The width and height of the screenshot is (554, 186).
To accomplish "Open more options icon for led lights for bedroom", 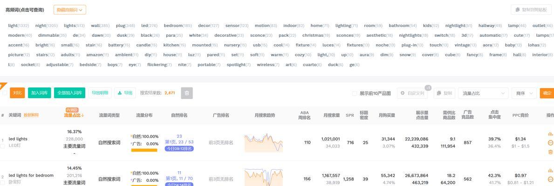I will point(550,179).
